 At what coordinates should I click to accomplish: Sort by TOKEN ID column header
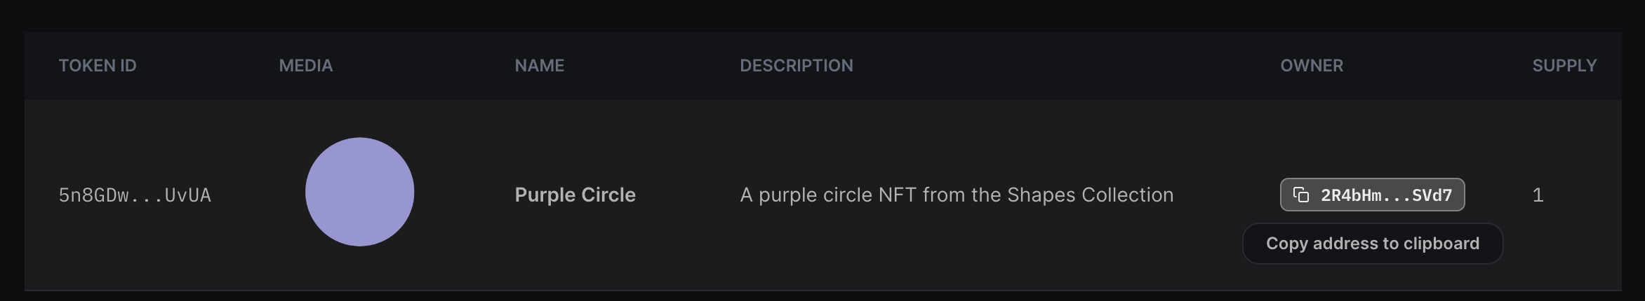pyautogui.click(x=98, y=65)
